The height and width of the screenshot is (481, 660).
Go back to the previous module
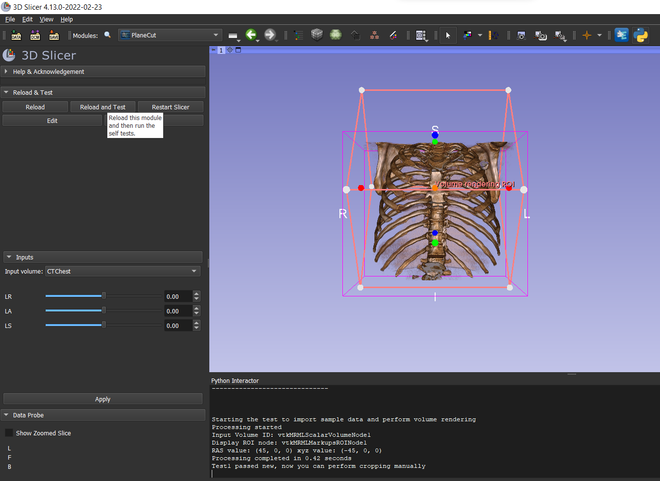click(252, 35)
